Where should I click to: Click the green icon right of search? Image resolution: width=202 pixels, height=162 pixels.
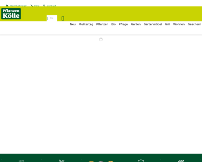[63, 18]
